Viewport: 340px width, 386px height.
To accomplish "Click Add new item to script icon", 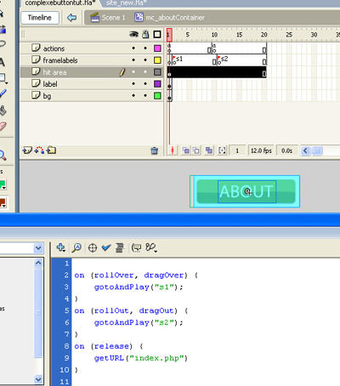I will [61, 247].
